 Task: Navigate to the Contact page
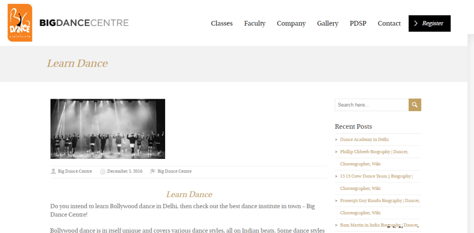(x=389, y=24)
